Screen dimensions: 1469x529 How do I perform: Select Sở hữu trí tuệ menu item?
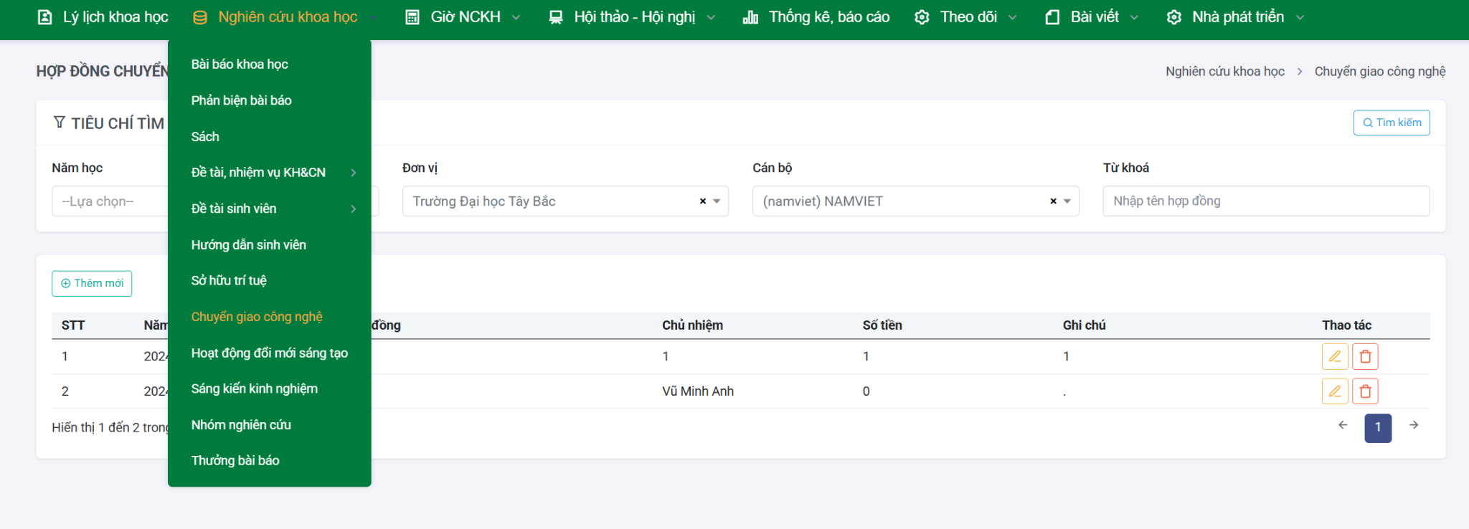[x=229, y=280]
